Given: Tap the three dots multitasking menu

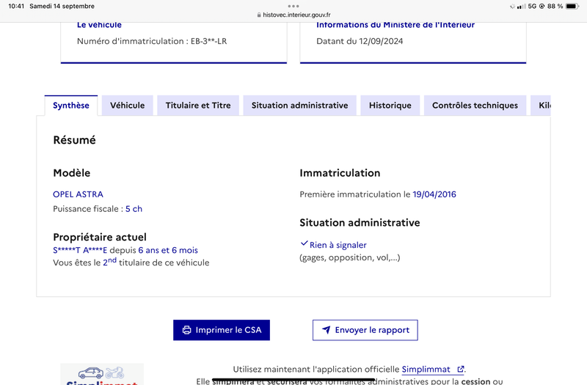Looking at the screenshot, I should [293, 6].
